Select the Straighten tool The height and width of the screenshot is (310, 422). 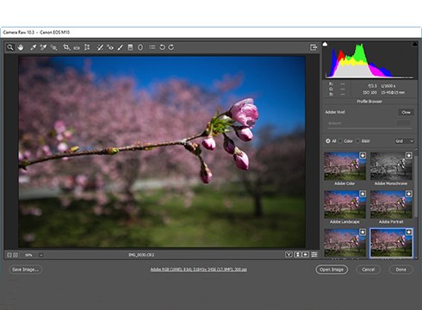pos(77,47)
